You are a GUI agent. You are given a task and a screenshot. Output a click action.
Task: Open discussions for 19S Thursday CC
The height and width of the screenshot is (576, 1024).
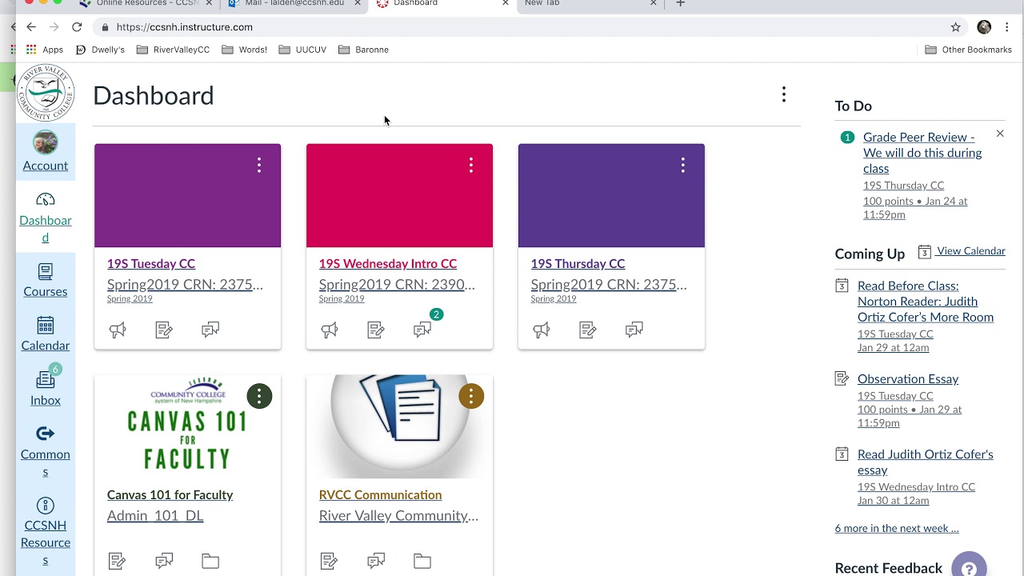click(x=634, y=330)
